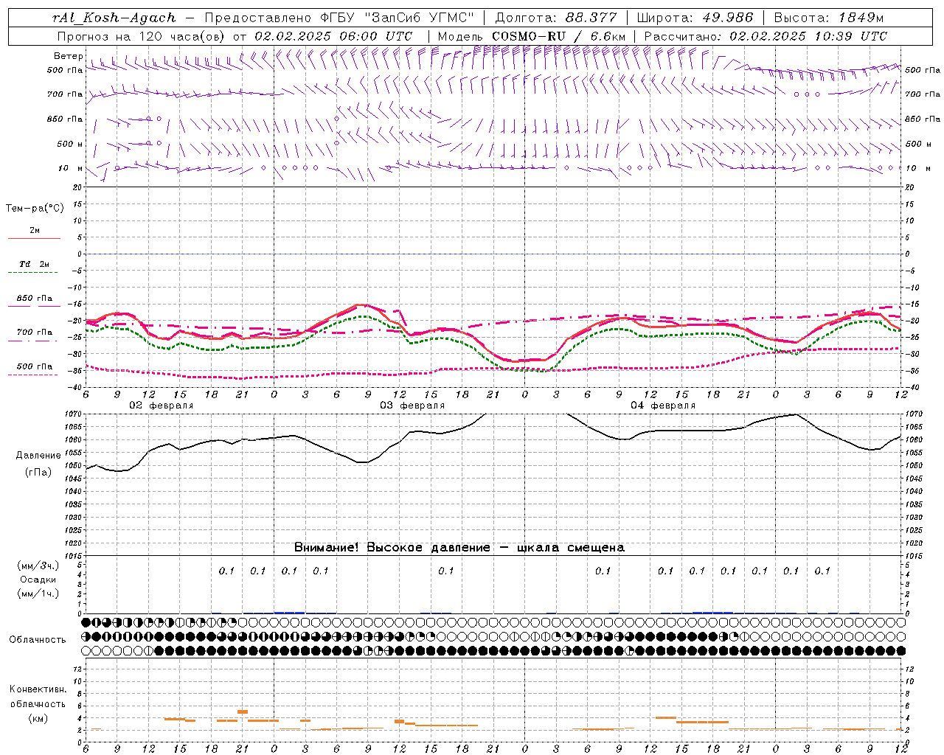Image resolution: width=944 pixels, height=755 pixels.
Task: Click the 500 м wind level label on the left
Action: coord(70,144)
